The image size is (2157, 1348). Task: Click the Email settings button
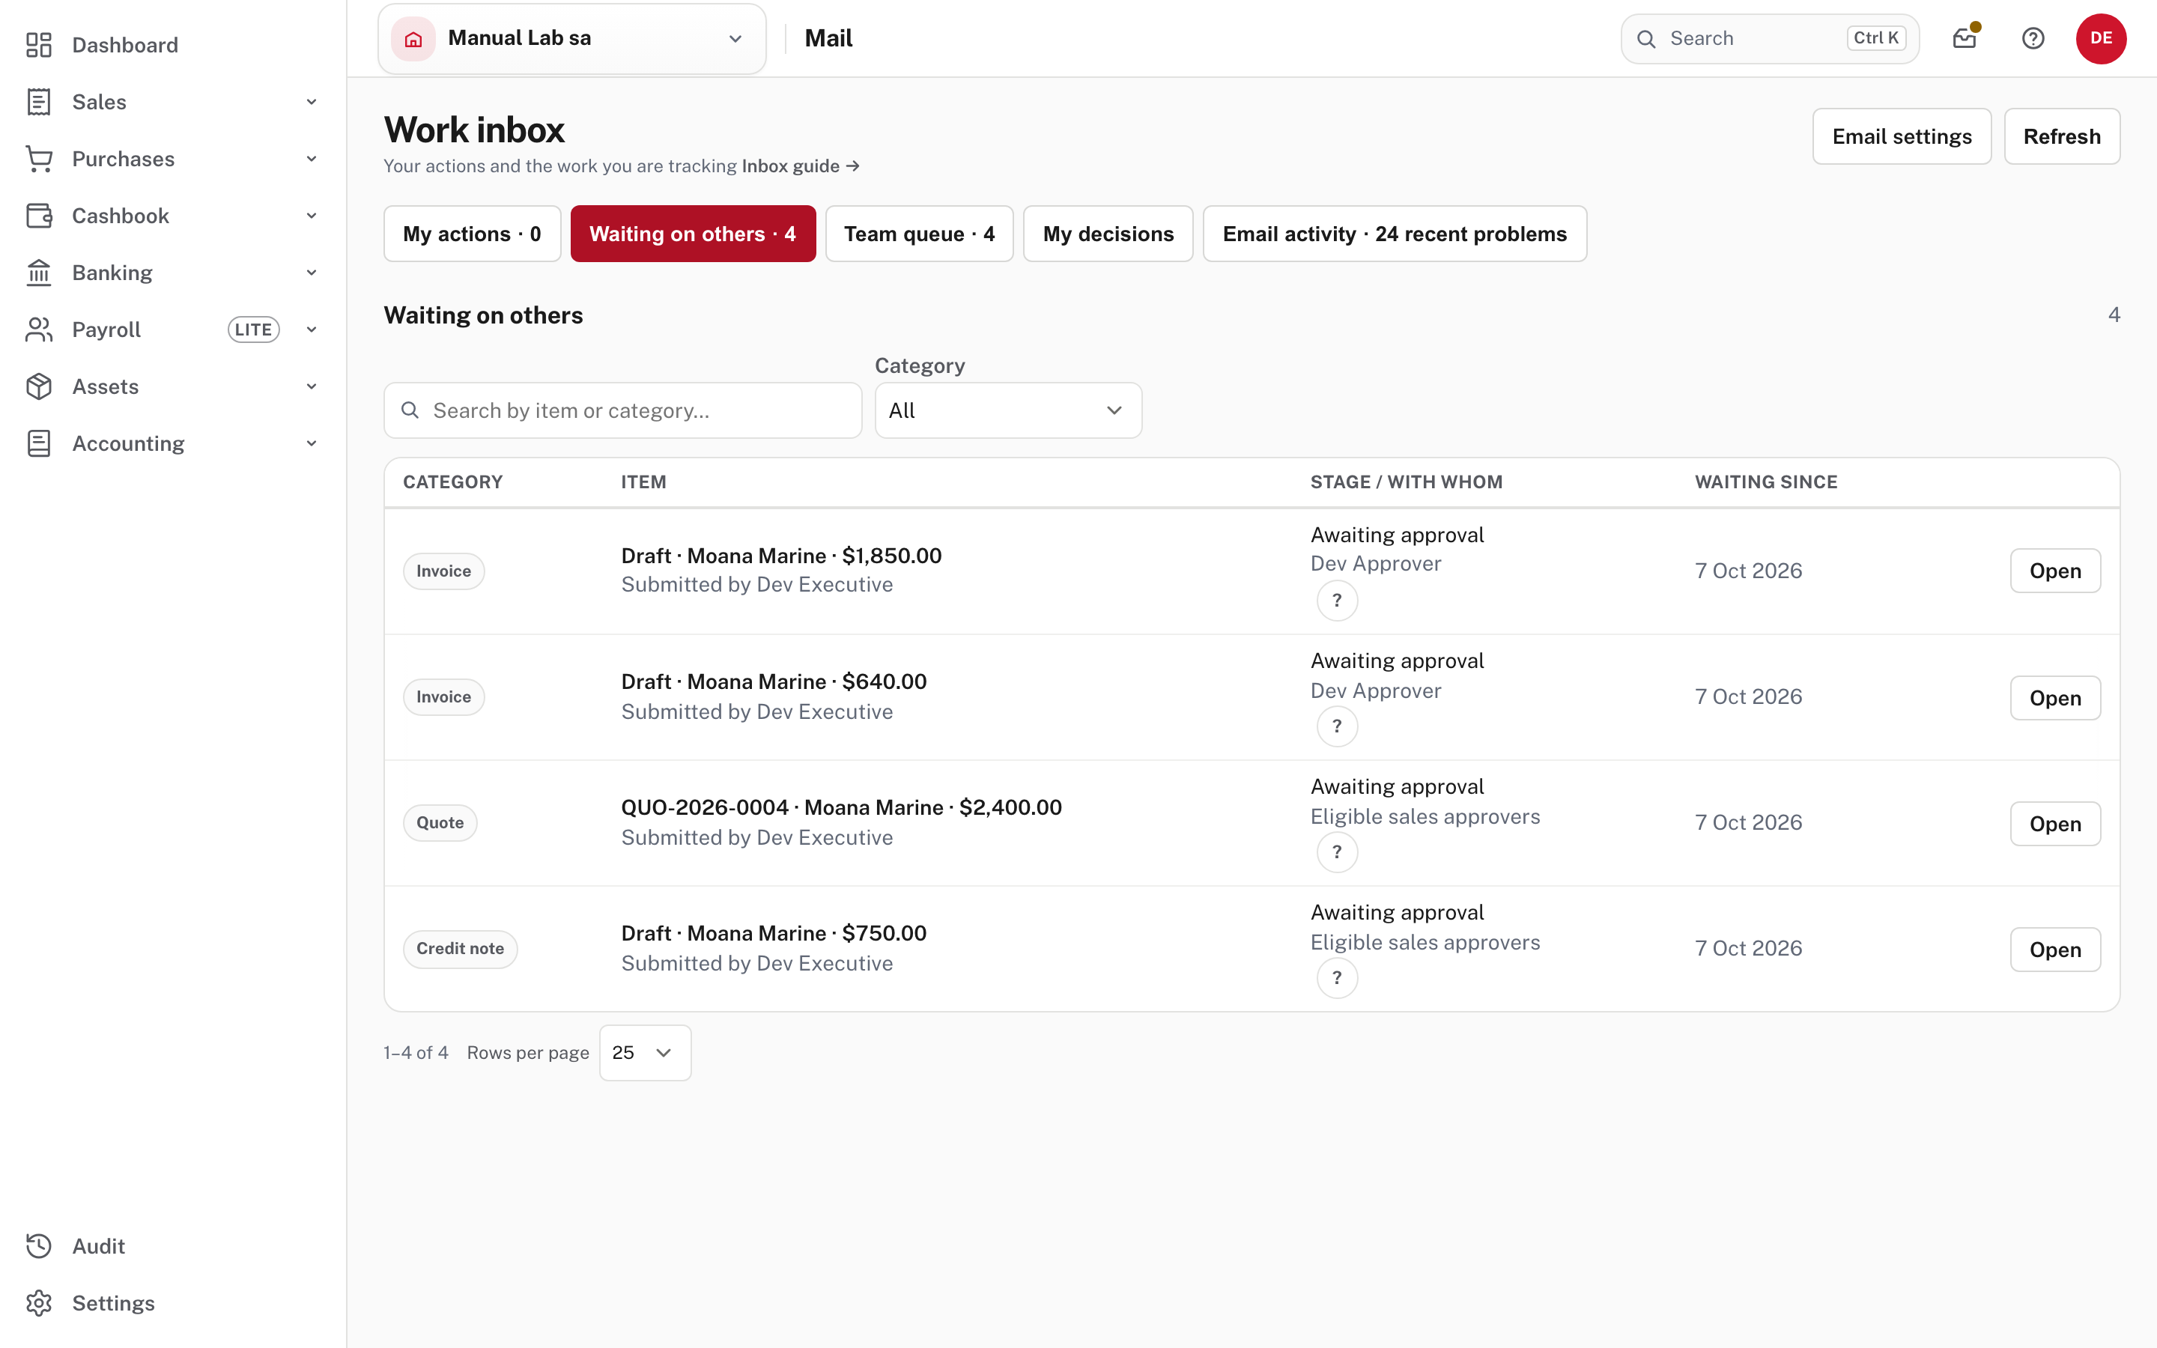(x=1901, y=136)
